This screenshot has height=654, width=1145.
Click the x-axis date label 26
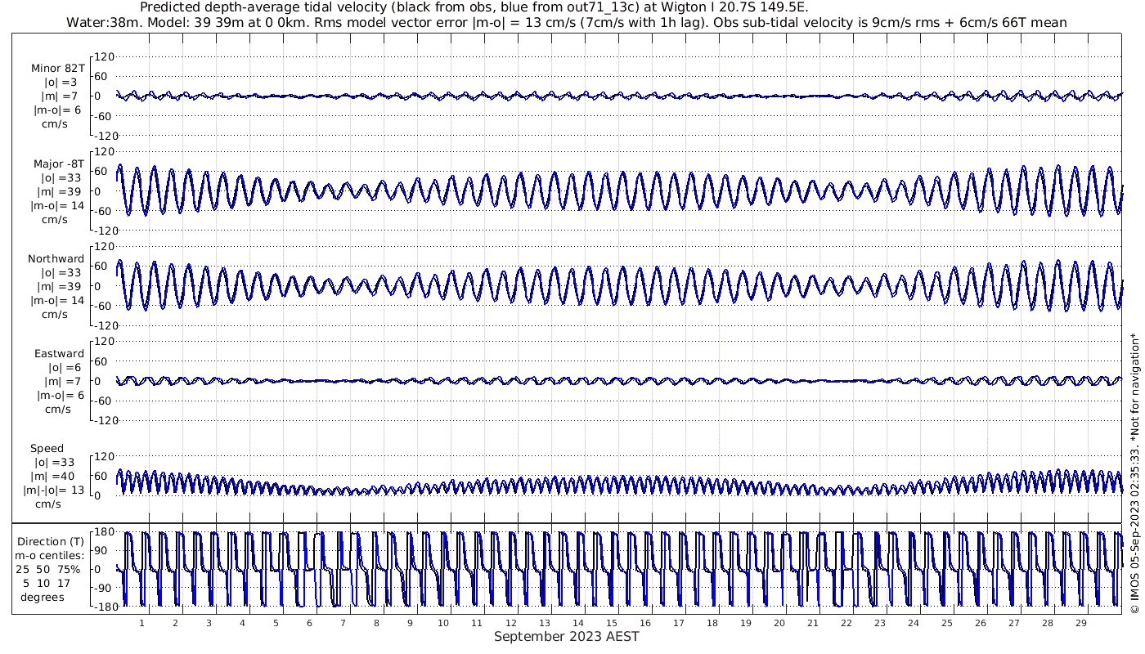[980, 623]
